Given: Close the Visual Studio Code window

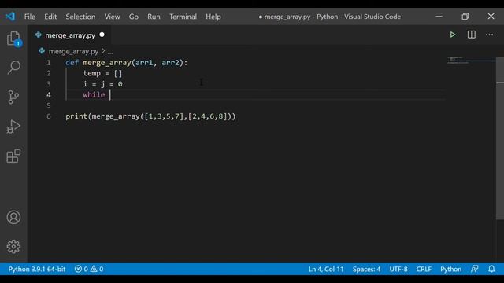Looking at the screenshot, I should click(x=491, y=17).
